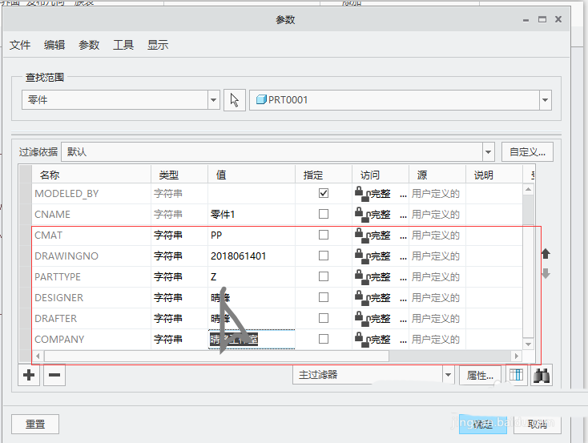Viewport: 588px width, 443px height.
Task: Click the 自定义... button
Action: (527, 152)
